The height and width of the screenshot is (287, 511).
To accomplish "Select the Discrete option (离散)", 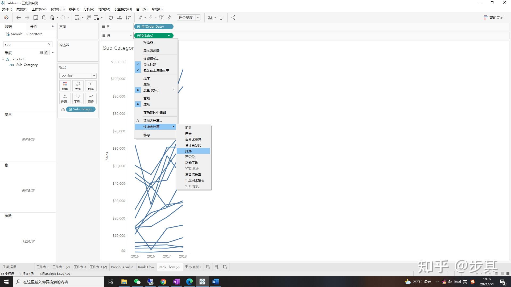I will (x=147, y=98).
